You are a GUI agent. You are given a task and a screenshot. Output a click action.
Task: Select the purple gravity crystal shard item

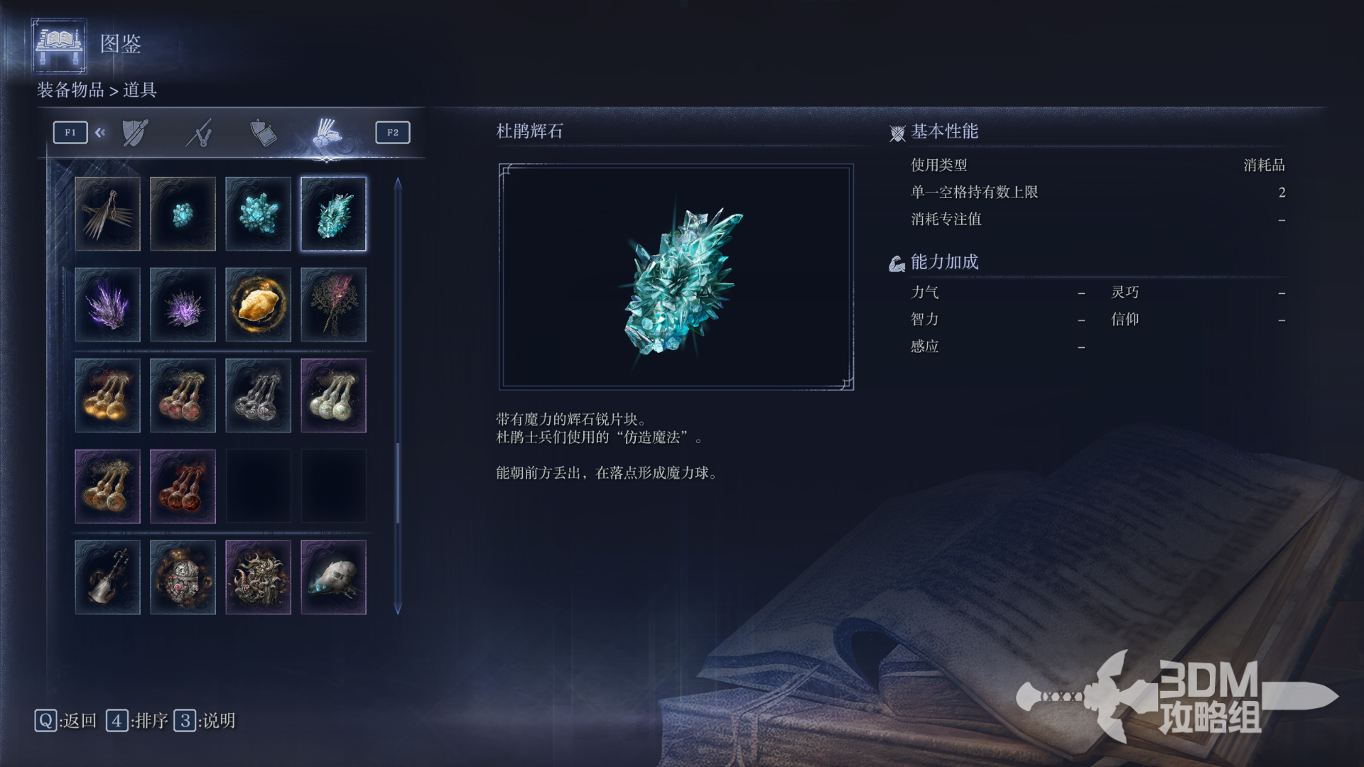[107, 305]
